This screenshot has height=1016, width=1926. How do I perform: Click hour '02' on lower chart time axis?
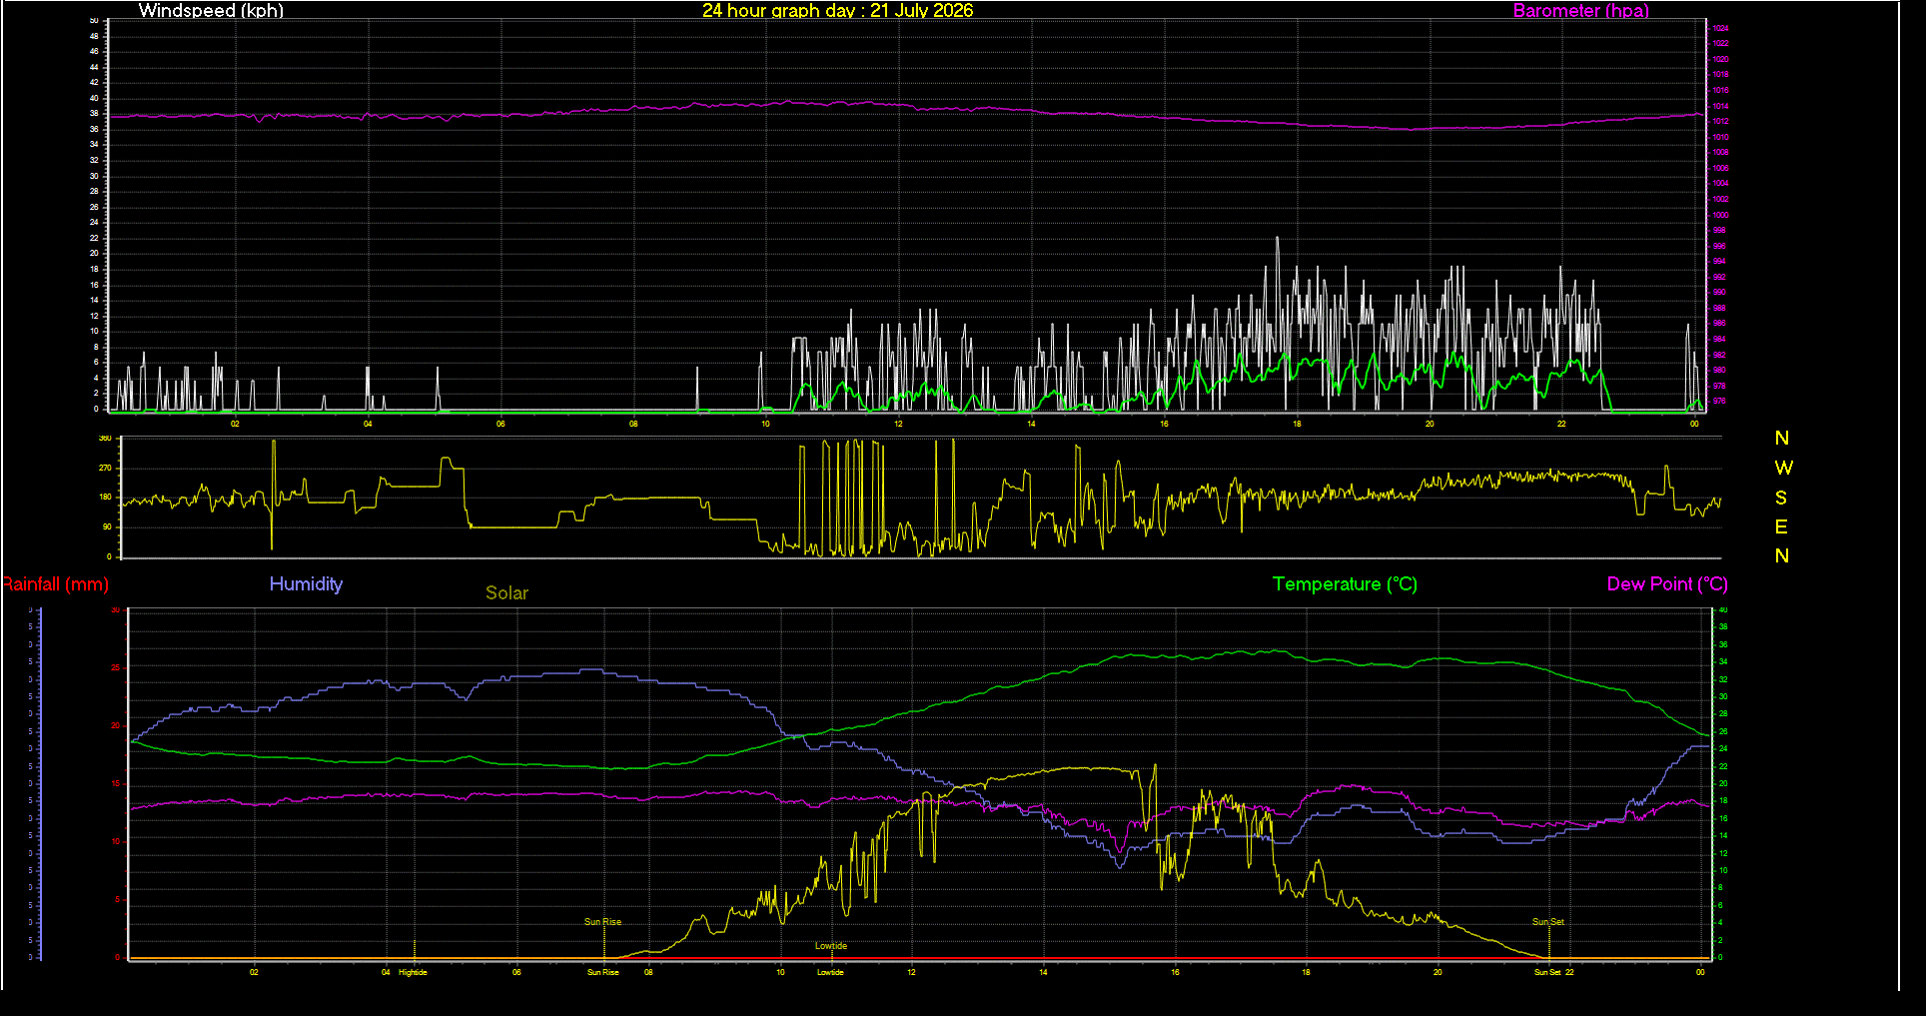pos(254,972)
